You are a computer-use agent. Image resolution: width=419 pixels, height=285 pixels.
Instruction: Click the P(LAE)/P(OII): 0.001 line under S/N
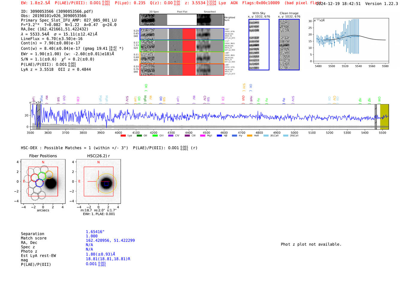pos(48,65)
